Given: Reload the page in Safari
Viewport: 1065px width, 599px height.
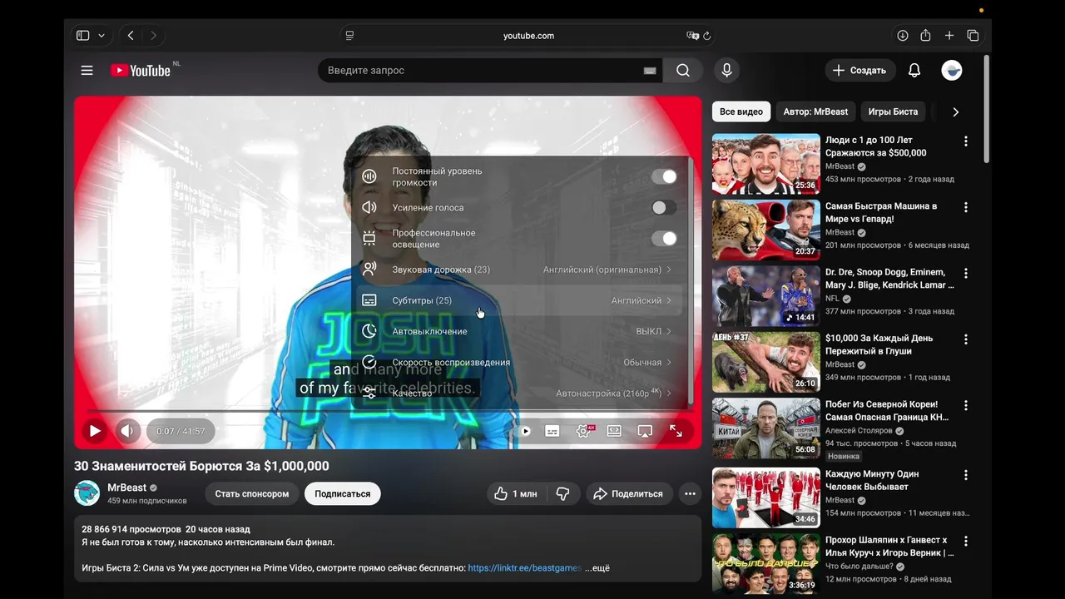Looking at the screenshot, I should (x=707, y=36).
